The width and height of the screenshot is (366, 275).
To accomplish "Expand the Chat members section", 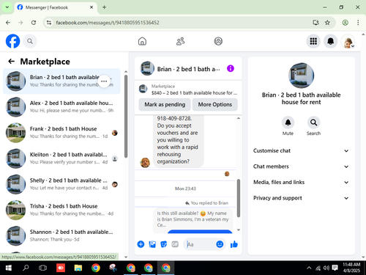I will coord(301,166).
